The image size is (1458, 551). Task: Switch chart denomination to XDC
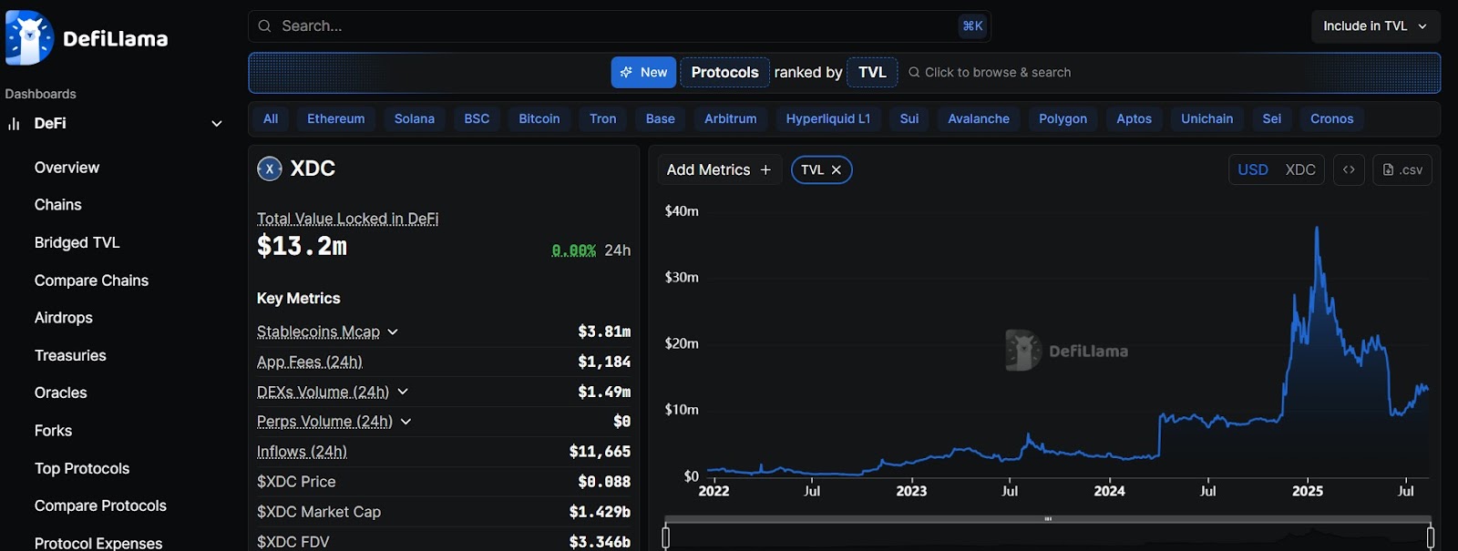(x=1299, y=170)
